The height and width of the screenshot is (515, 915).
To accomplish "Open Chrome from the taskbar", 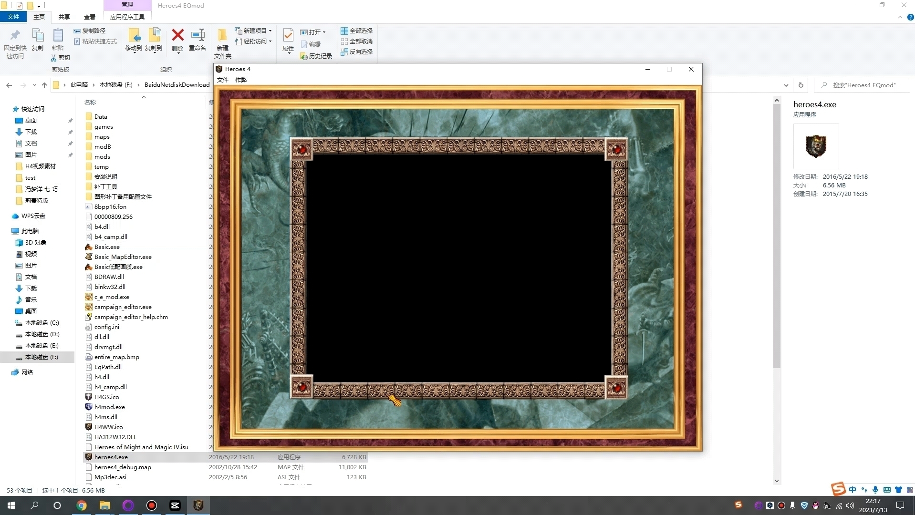I will pyautogui.click(x=82, y=505).
